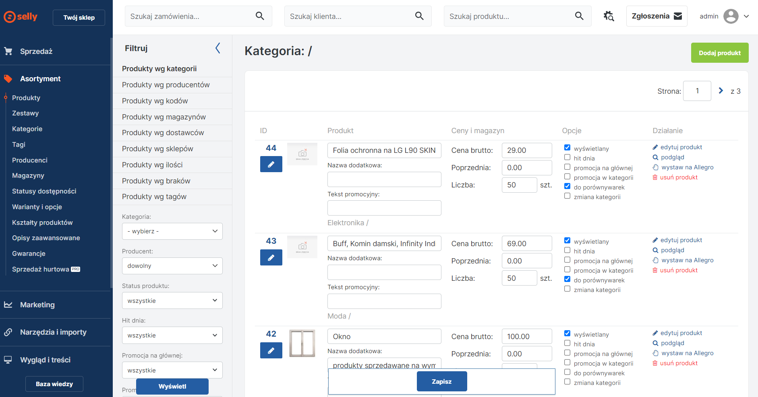
Task: Open the settings search gear icon
Action: click(x=609, y=16)
